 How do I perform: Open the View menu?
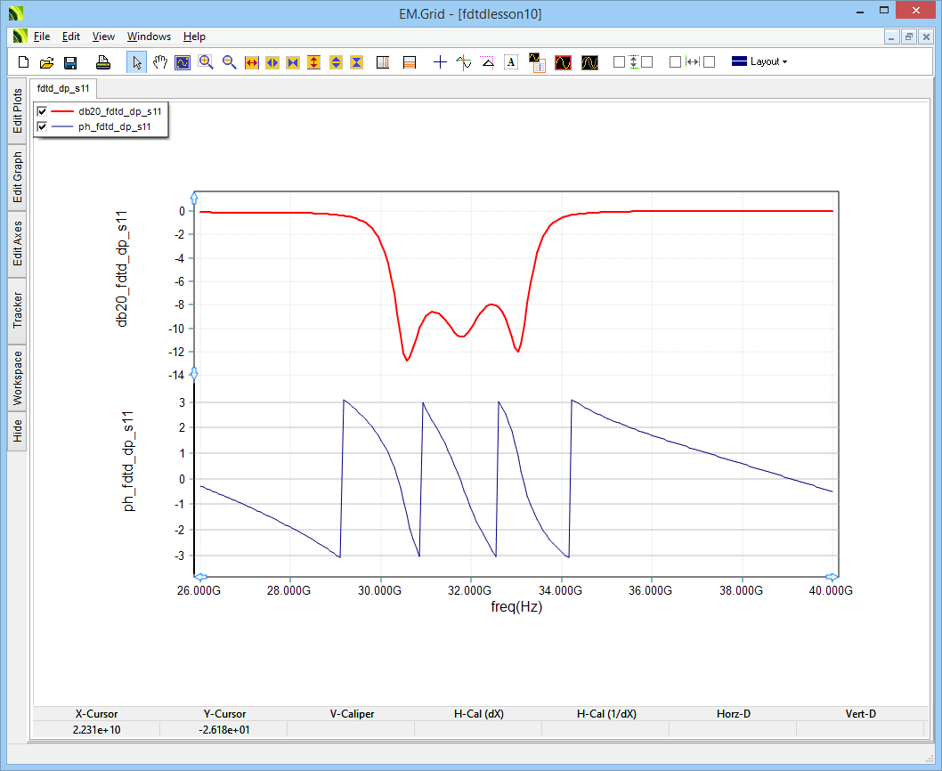103,37
